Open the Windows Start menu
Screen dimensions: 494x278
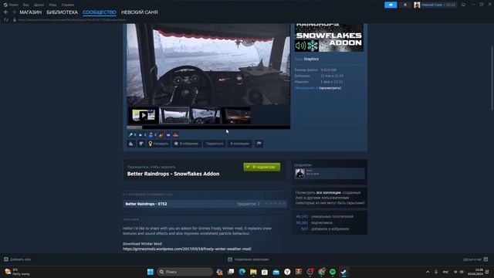151,272
